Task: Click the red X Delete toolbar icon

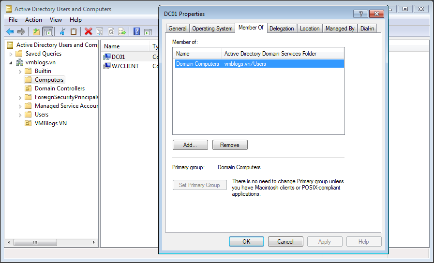Action: pyautogui.click(x=88, y=31)
